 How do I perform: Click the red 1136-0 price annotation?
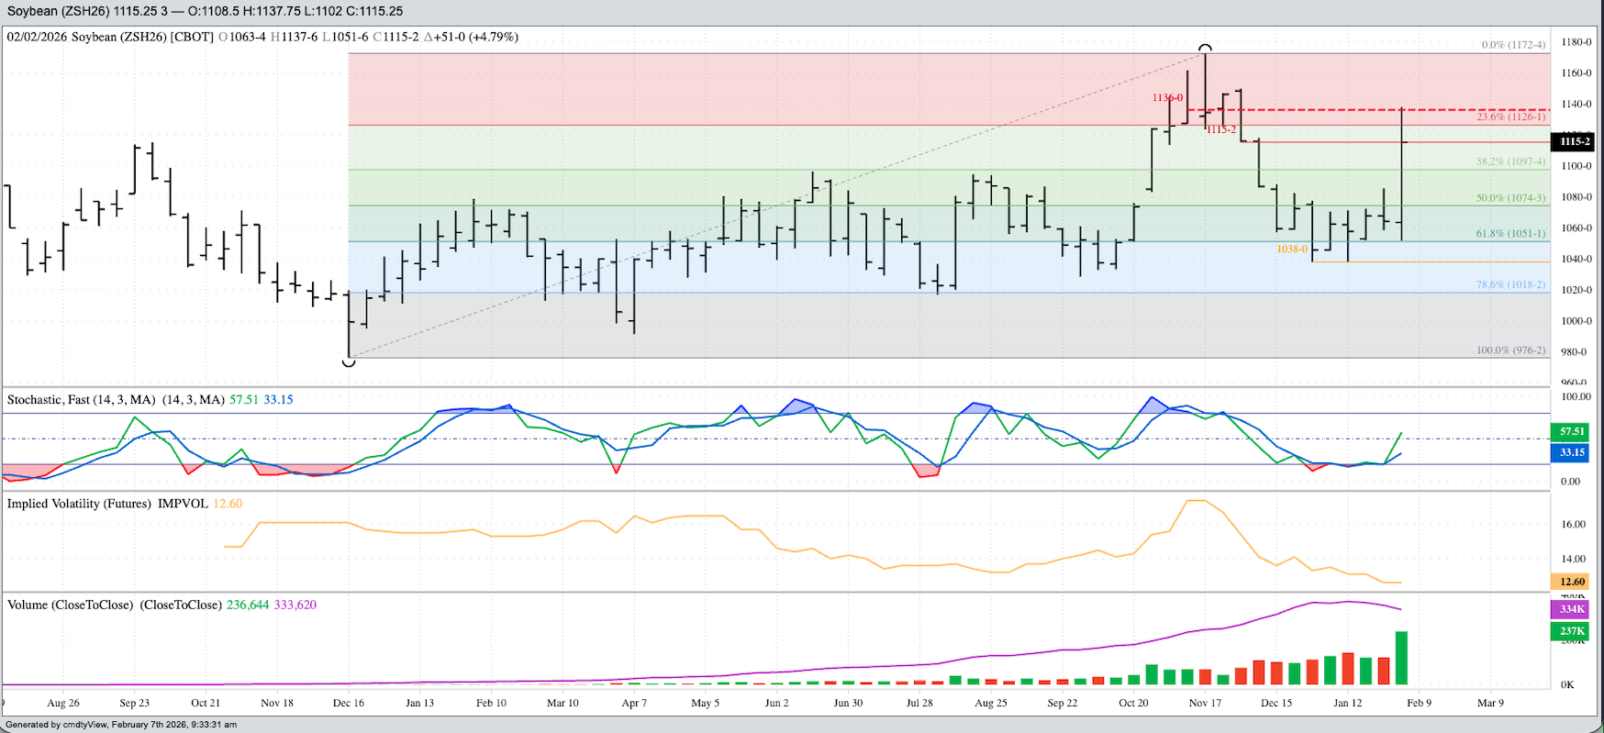pos(1167,98)
